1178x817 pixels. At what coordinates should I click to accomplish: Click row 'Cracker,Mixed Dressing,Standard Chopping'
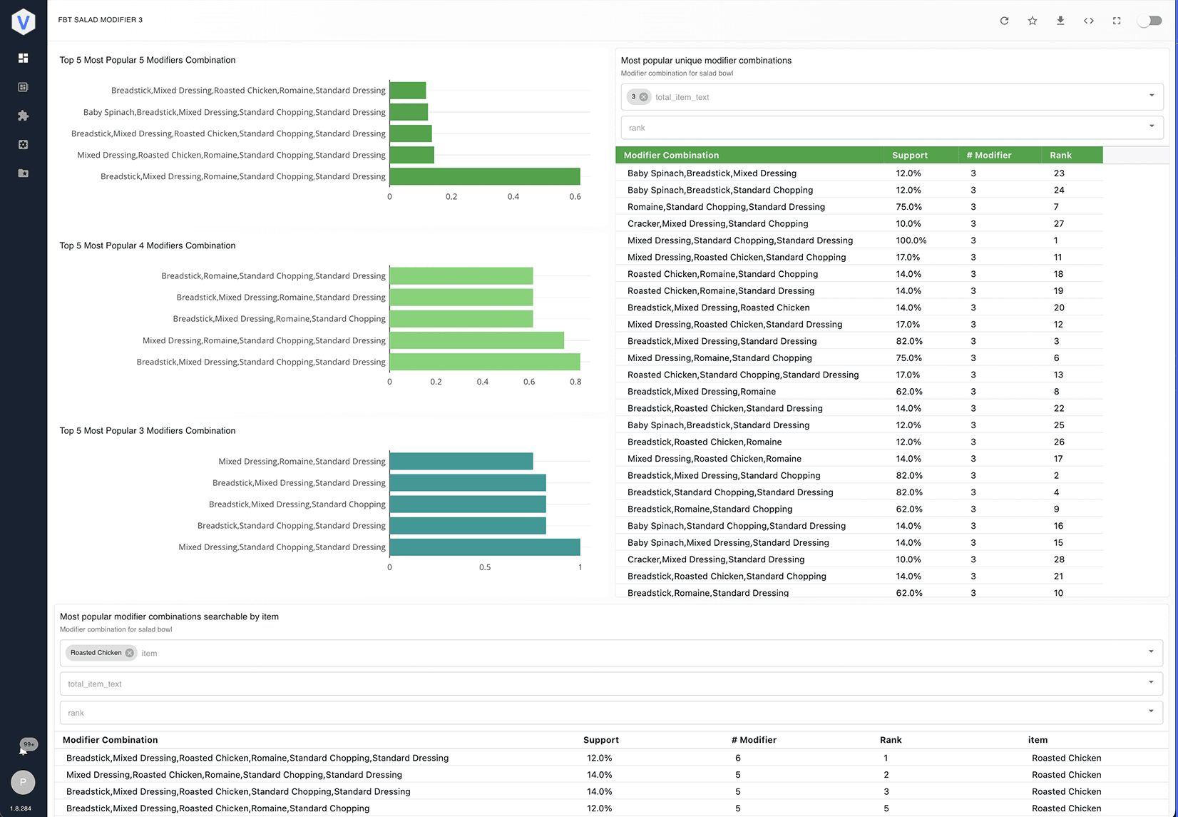click(859, 223)
